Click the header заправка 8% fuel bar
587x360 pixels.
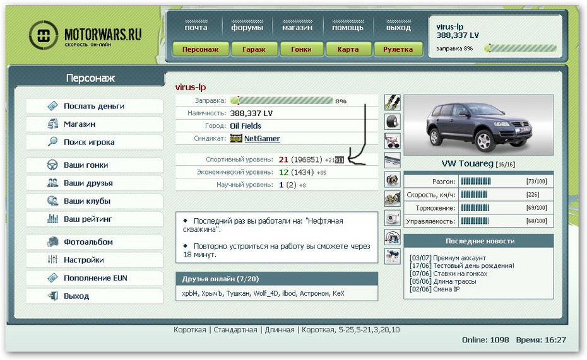(x=520, y=48)
